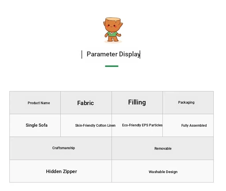Select the Removable header cell

(x=162, y=148)
